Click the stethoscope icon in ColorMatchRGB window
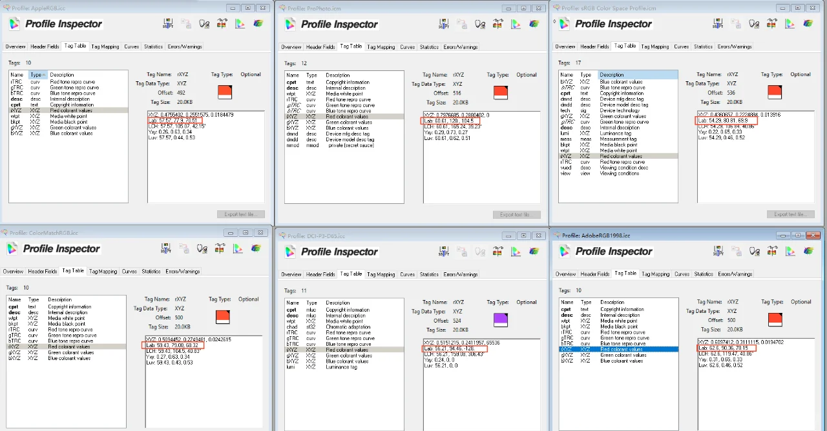The image size is (827, 431). 203,248
